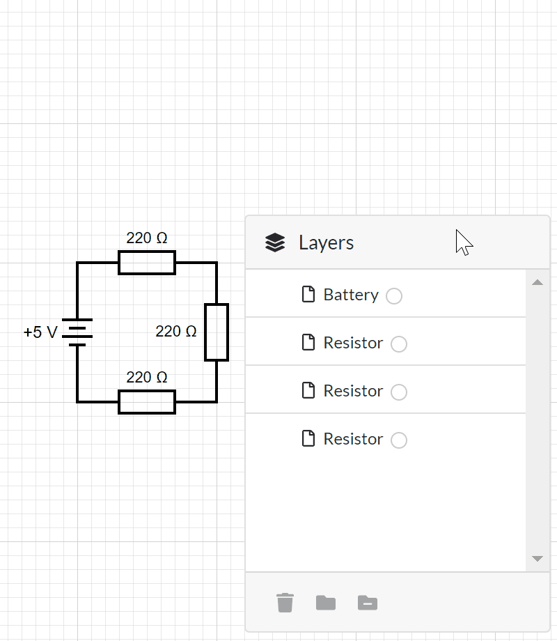Select the Battery layer row
The width and height of the screenshot is (557, 641).
pos(385,293)
